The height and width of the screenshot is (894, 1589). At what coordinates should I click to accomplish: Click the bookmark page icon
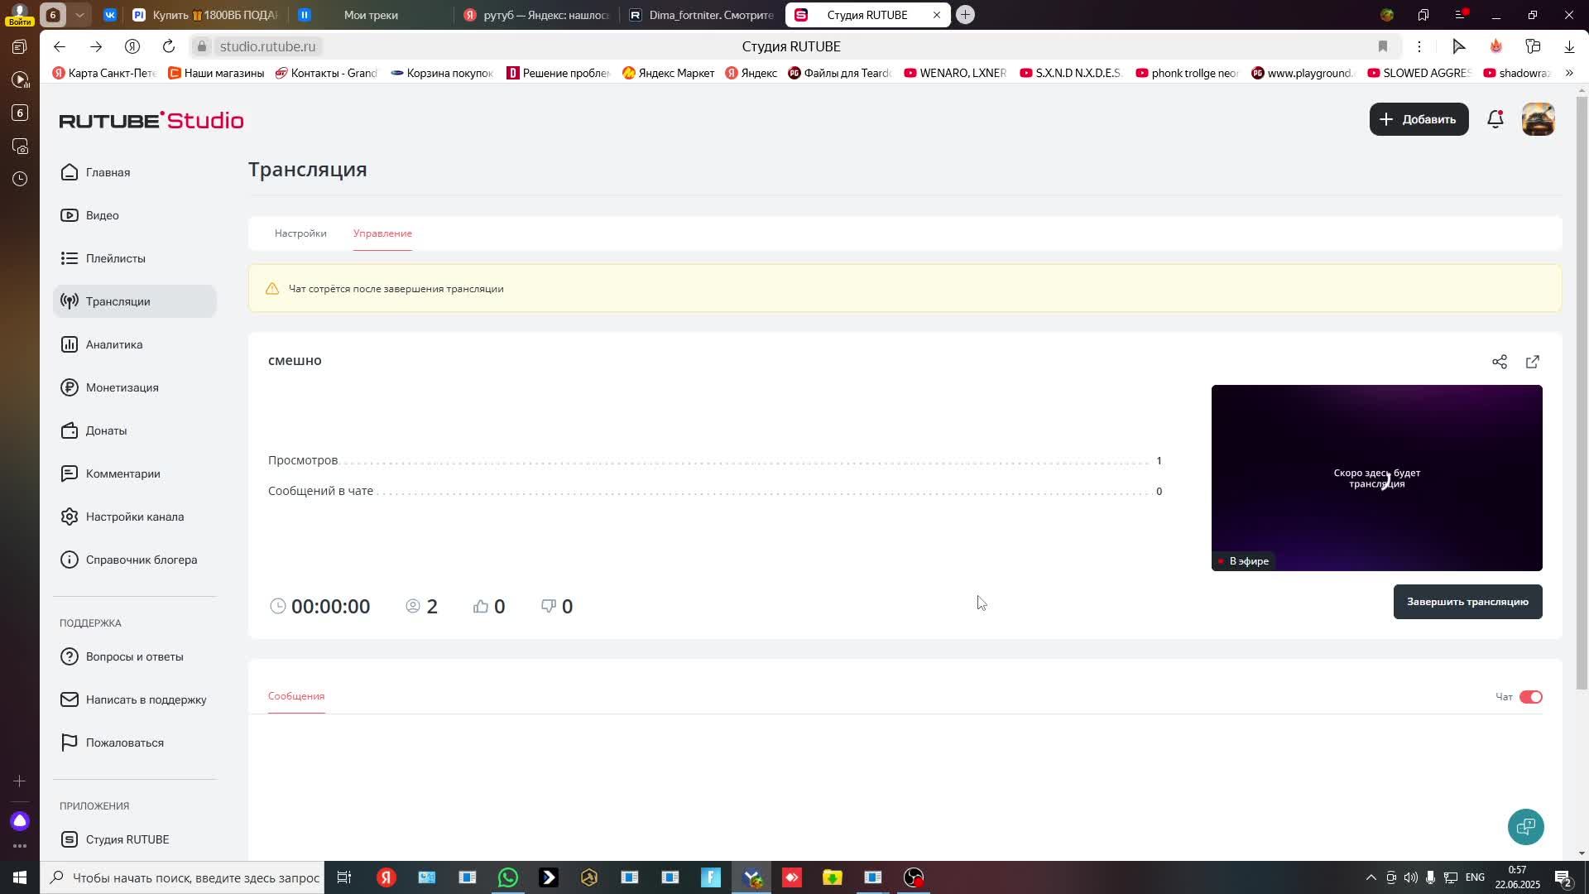(x=1383, y=46)
